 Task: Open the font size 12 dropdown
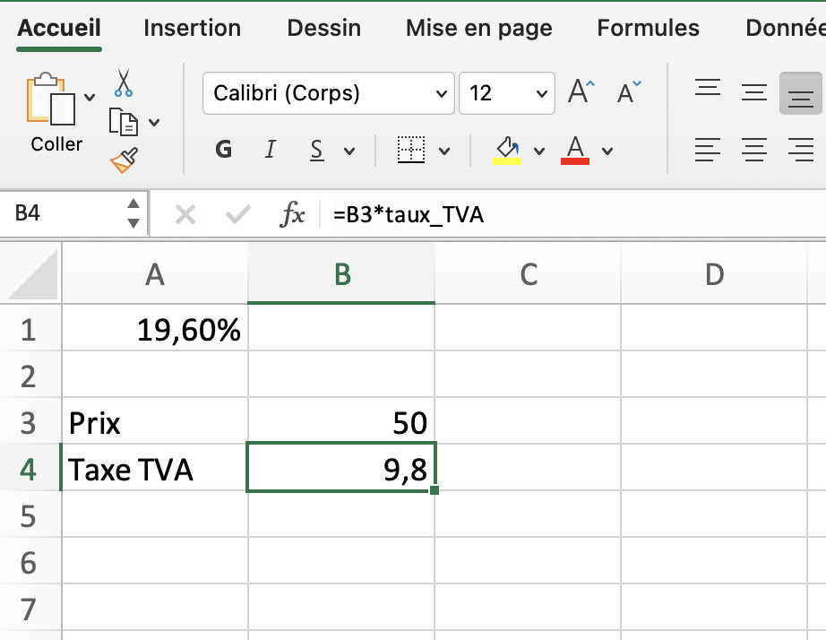coord(541,93)
